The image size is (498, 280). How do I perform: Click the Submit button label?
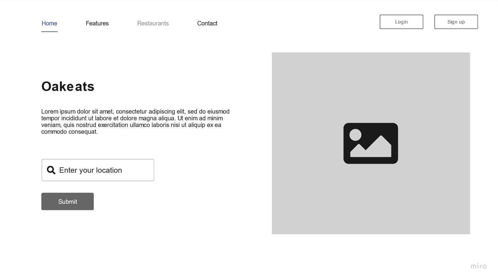68,201
